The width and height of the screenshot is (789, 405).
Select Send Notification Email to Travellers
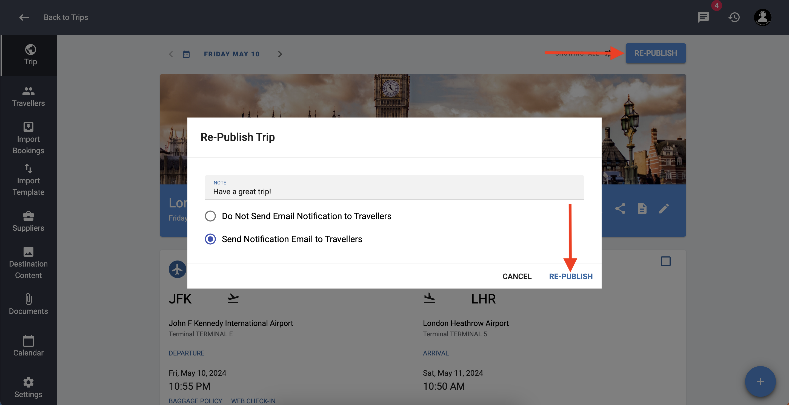pyautogui.click(x=283, y=239)
